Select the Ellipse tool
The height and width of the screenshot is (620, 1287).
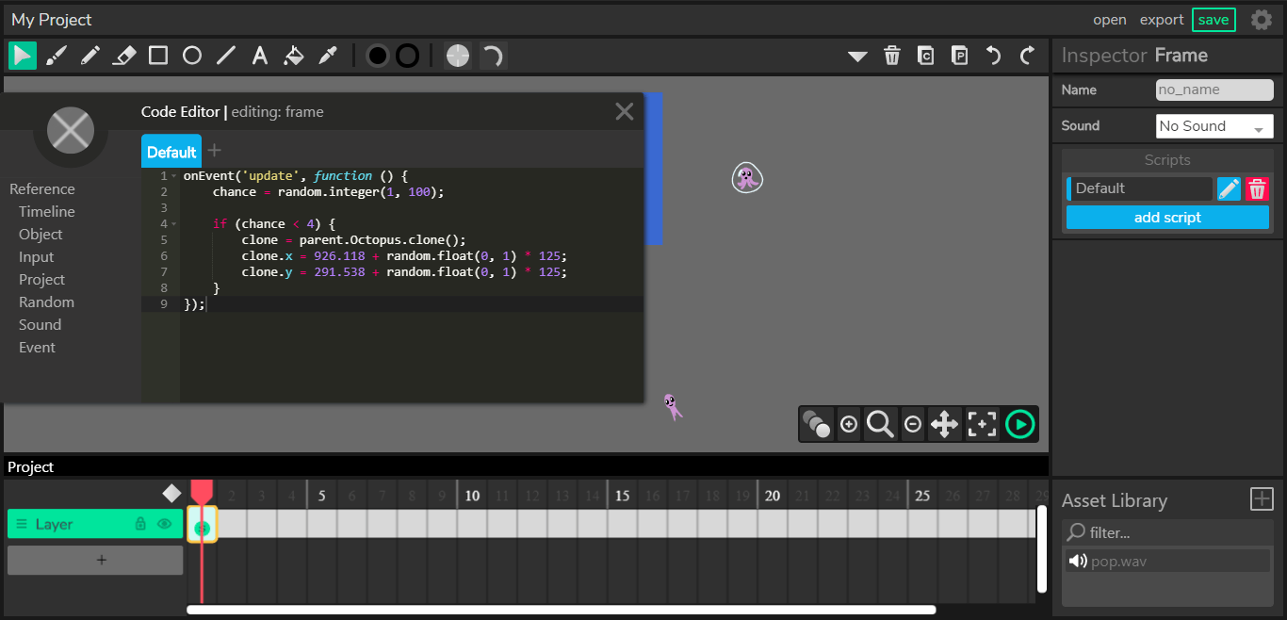pos(192,56)
